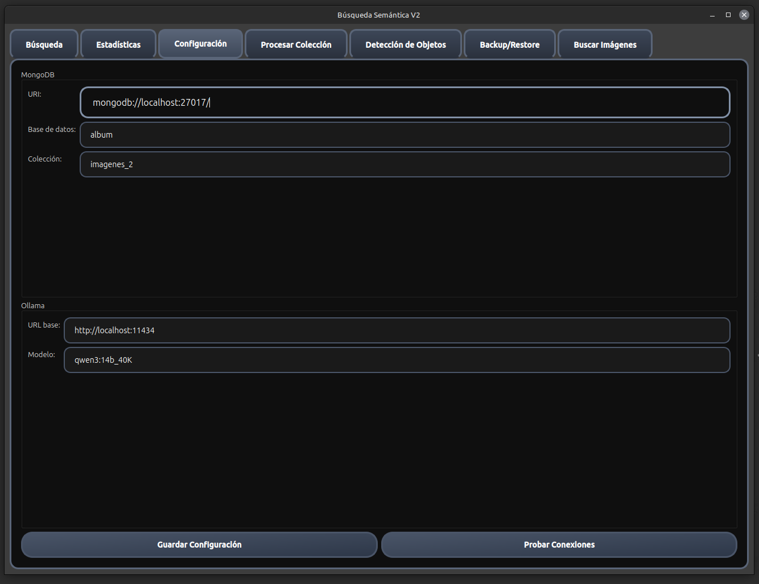Image resolution: width=759 pixels, height=584 pixels.
Task: Click the Modelo field showing qwen3:14b_40K
Action: coord(397,360)
